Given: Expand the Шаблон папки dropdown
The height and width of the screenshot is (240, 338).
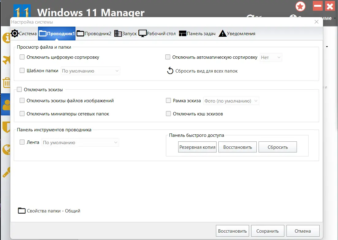Looking at the screenshot, I should point(90,71).
